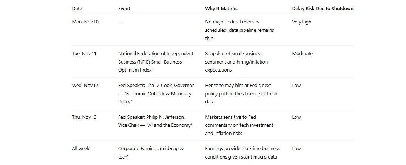Click the Lisa D. Cook Fed Speaker event
This screenshot has width=406, height=165.
156,93
